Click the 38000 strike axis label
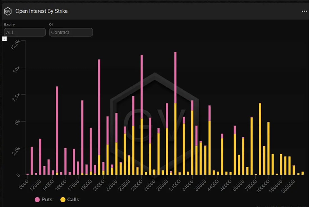 tap(200, 185)
